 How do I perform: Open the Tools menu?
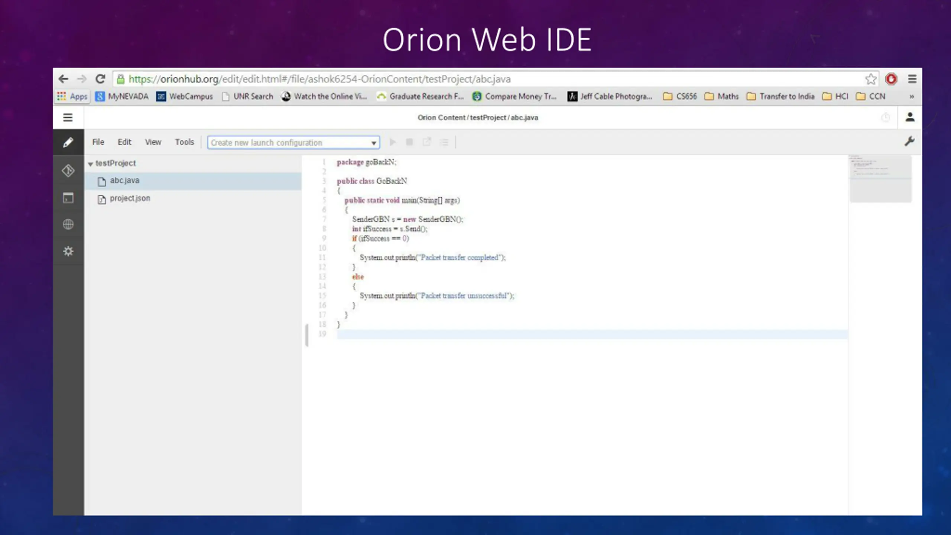(x=185, y=142)
